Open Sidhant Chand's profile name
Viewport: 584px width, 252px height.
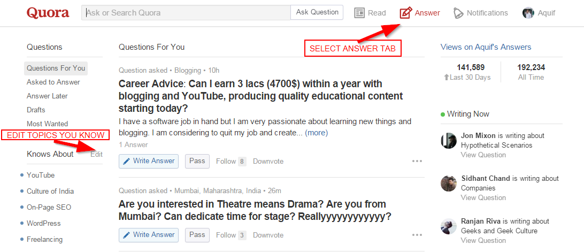(486, 179)
